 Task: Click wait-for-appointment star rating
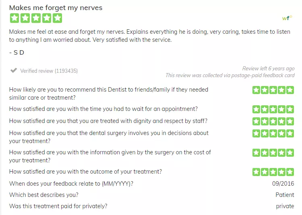pos(273,109)
